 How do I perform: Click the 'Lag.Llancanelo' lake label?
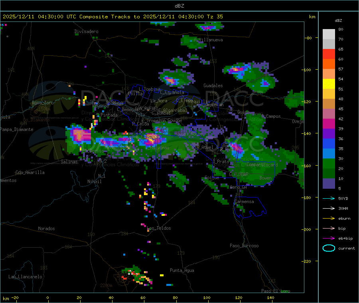point(25,277)
